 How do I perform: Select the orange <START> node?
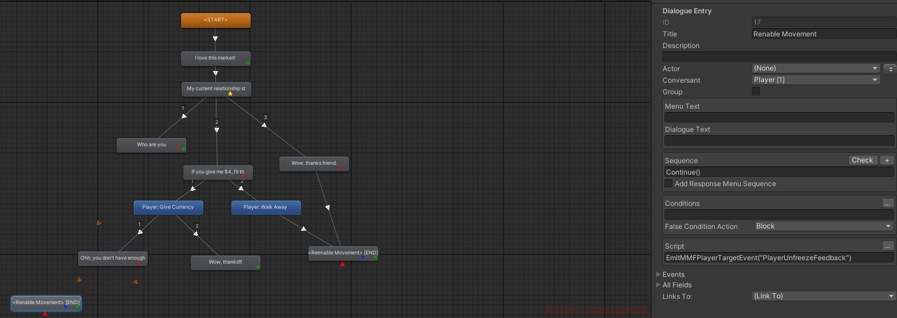(x=216, y=20)
